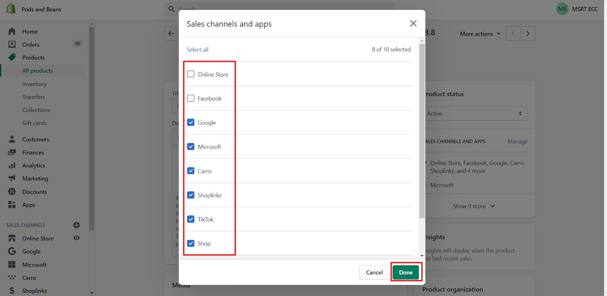Screen dimensions: 607x296
Task: Uncheck the Shop checkbox
Action: pyautogui.click(x=191, y=243)
